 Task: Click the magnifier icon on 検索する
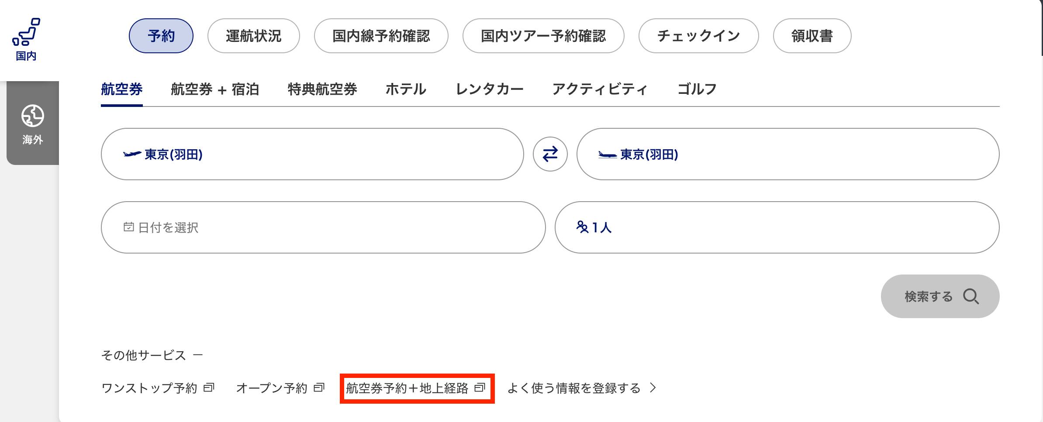coord(971,297)
